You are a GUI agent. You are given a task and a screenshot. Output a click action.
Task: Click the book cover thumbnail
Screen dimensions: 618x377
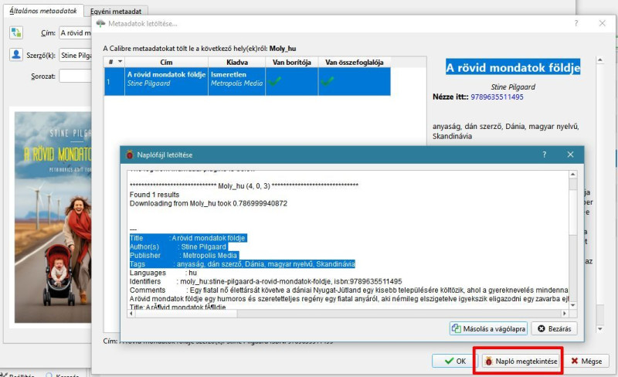coord(53,217)
